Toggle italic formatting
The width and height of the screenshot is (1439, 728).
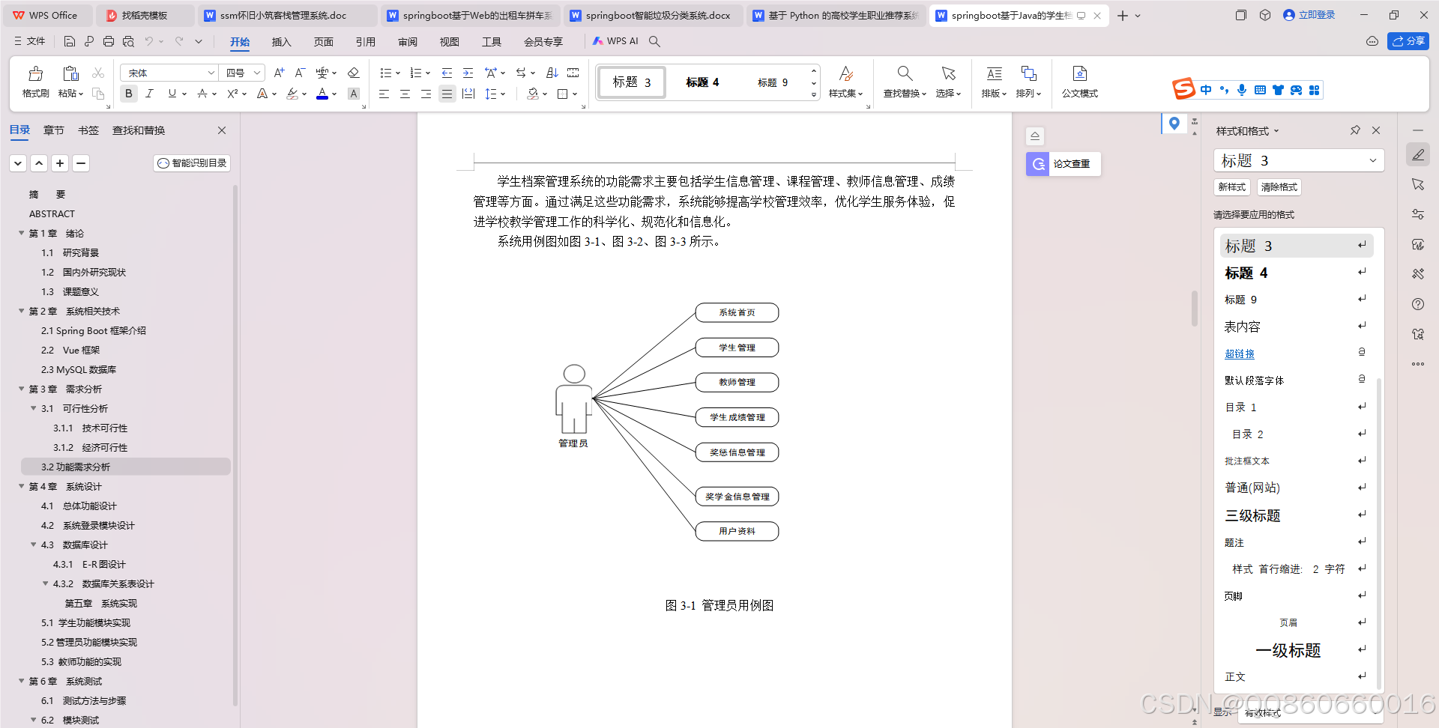pyautogui.click(x=149, y=94)
